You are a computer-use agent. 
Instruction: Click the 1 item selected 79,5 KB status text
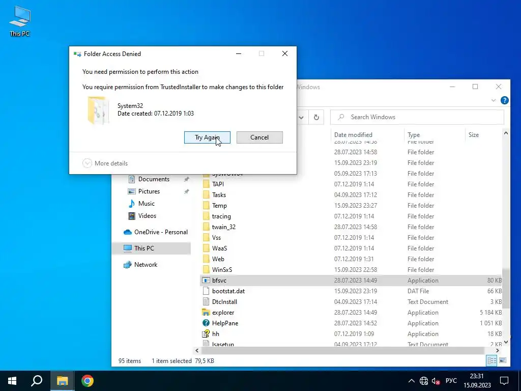[x=183, y=361]
